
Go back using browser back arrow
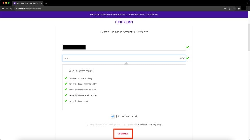coord(3,9)
